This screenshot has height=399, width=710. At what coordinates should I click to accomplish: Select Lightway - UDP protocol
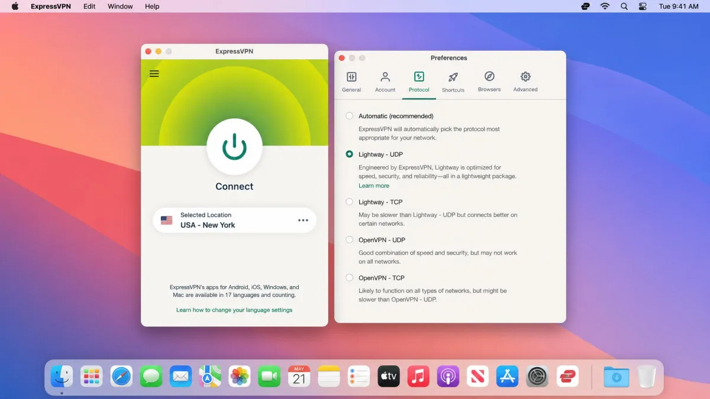(350, 154)
